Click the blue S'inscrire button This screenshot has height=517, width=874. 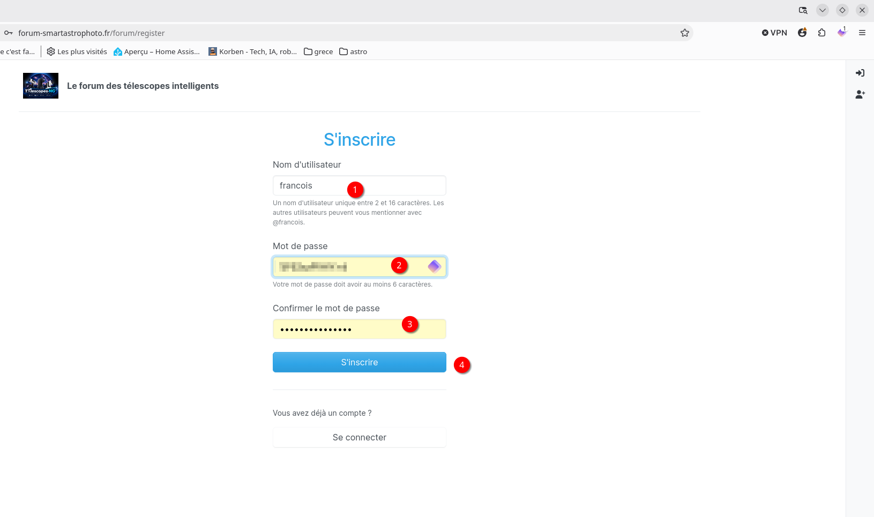point(360,362)
